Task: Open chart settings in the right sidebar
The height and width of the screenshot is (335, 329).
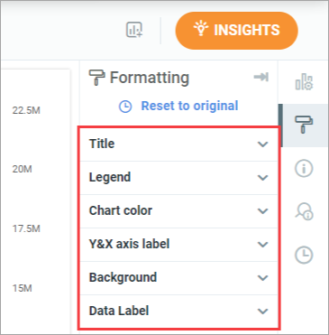Action: (304, 82)
